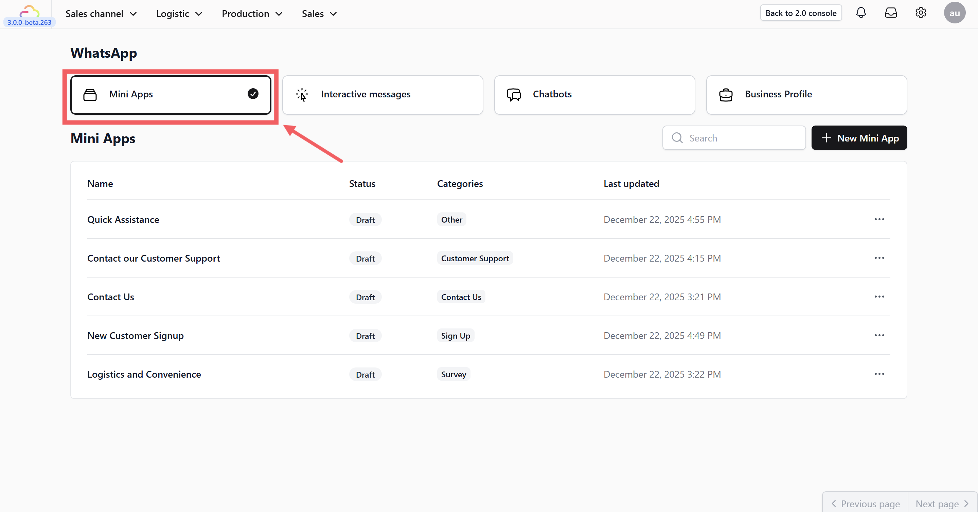Open Logistics and Convenience mini app

tap(144, 374)
